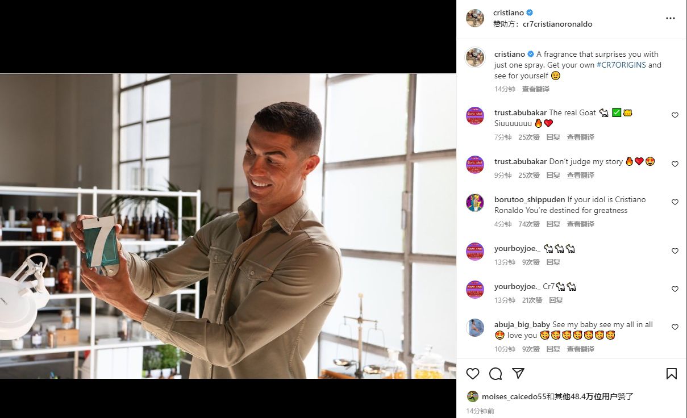Like abuja_big_baby's comment
687x418 pixels.
tap(675, 327)
